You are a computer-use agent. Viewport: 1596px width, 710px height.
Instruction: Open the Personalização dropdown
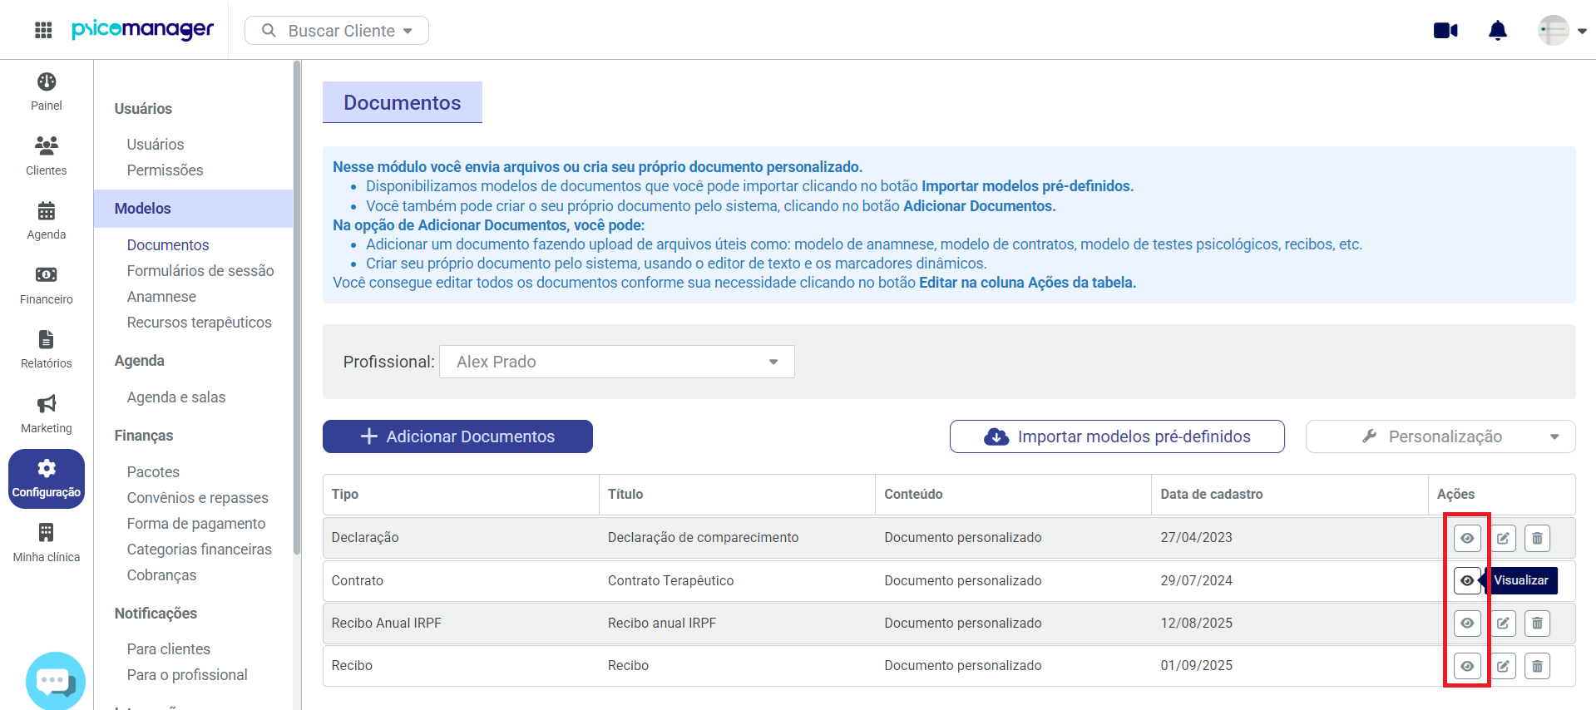coord(1440,436)
